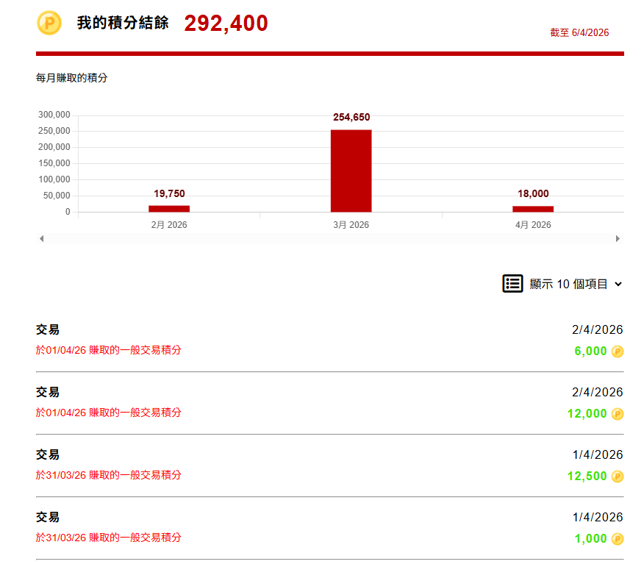Click the 4月 2026 bar in the chart
The image size is (644, 564).
point(533,209)
